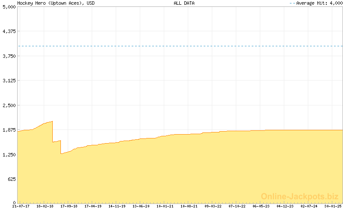This screenshot has height=210, width=343.
Task: Choose the 02-07-24 date on the axis
Action: tap(309, 206)
